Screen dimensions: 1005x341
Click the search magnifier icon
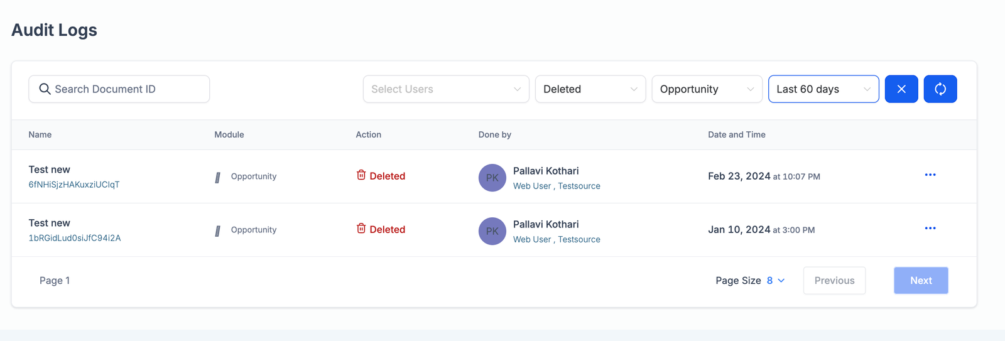45,89
